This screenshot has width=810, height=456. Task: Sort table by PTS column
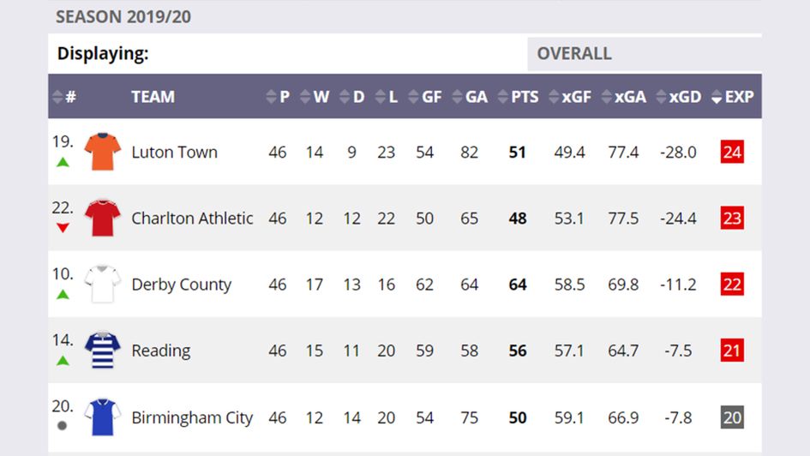pos(519,97)
